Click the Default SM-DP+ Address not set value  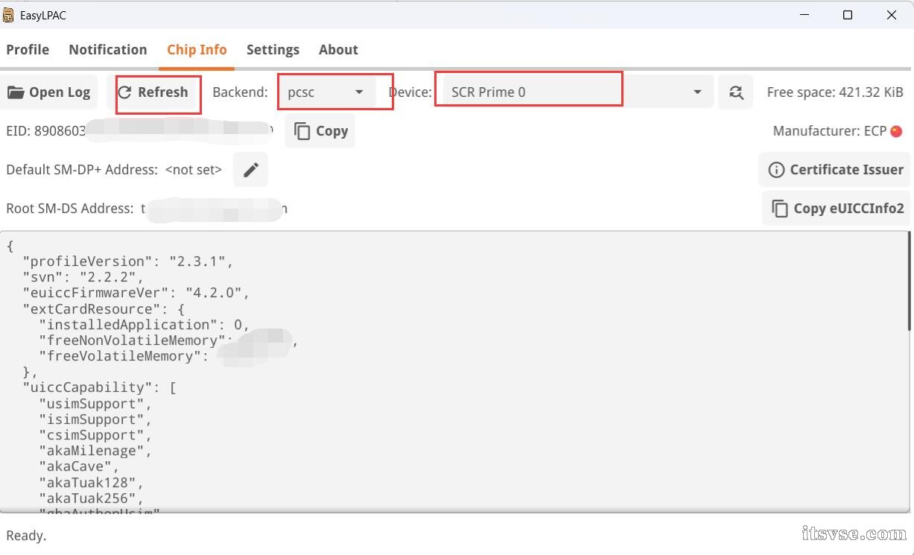[x=193, y=170]
